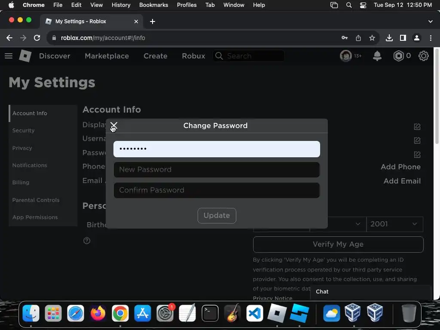Go back in Chrome
440x330 pixels.
(x=9, y=38)
